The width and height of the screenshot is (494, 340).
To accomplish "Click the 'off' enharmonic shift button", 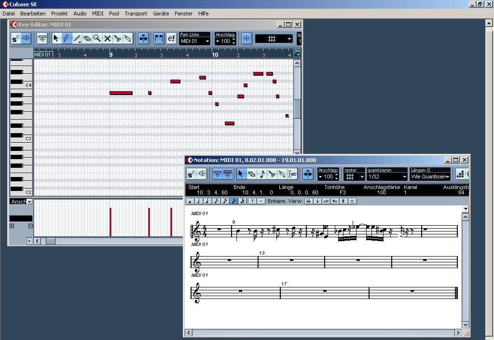I will click(326, 201).
